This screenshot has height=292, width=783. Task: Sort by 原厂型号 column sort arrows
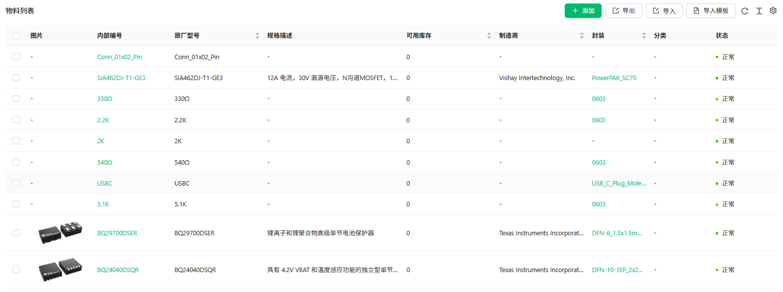tap(257, 35)
